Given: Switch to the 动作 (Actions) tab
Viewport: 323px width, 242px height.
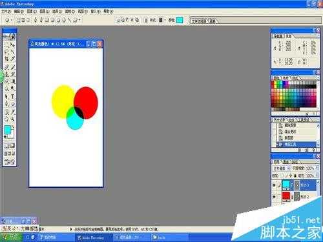Looking at the screenshot, I should pyautogui.click(x=291, y=119).
